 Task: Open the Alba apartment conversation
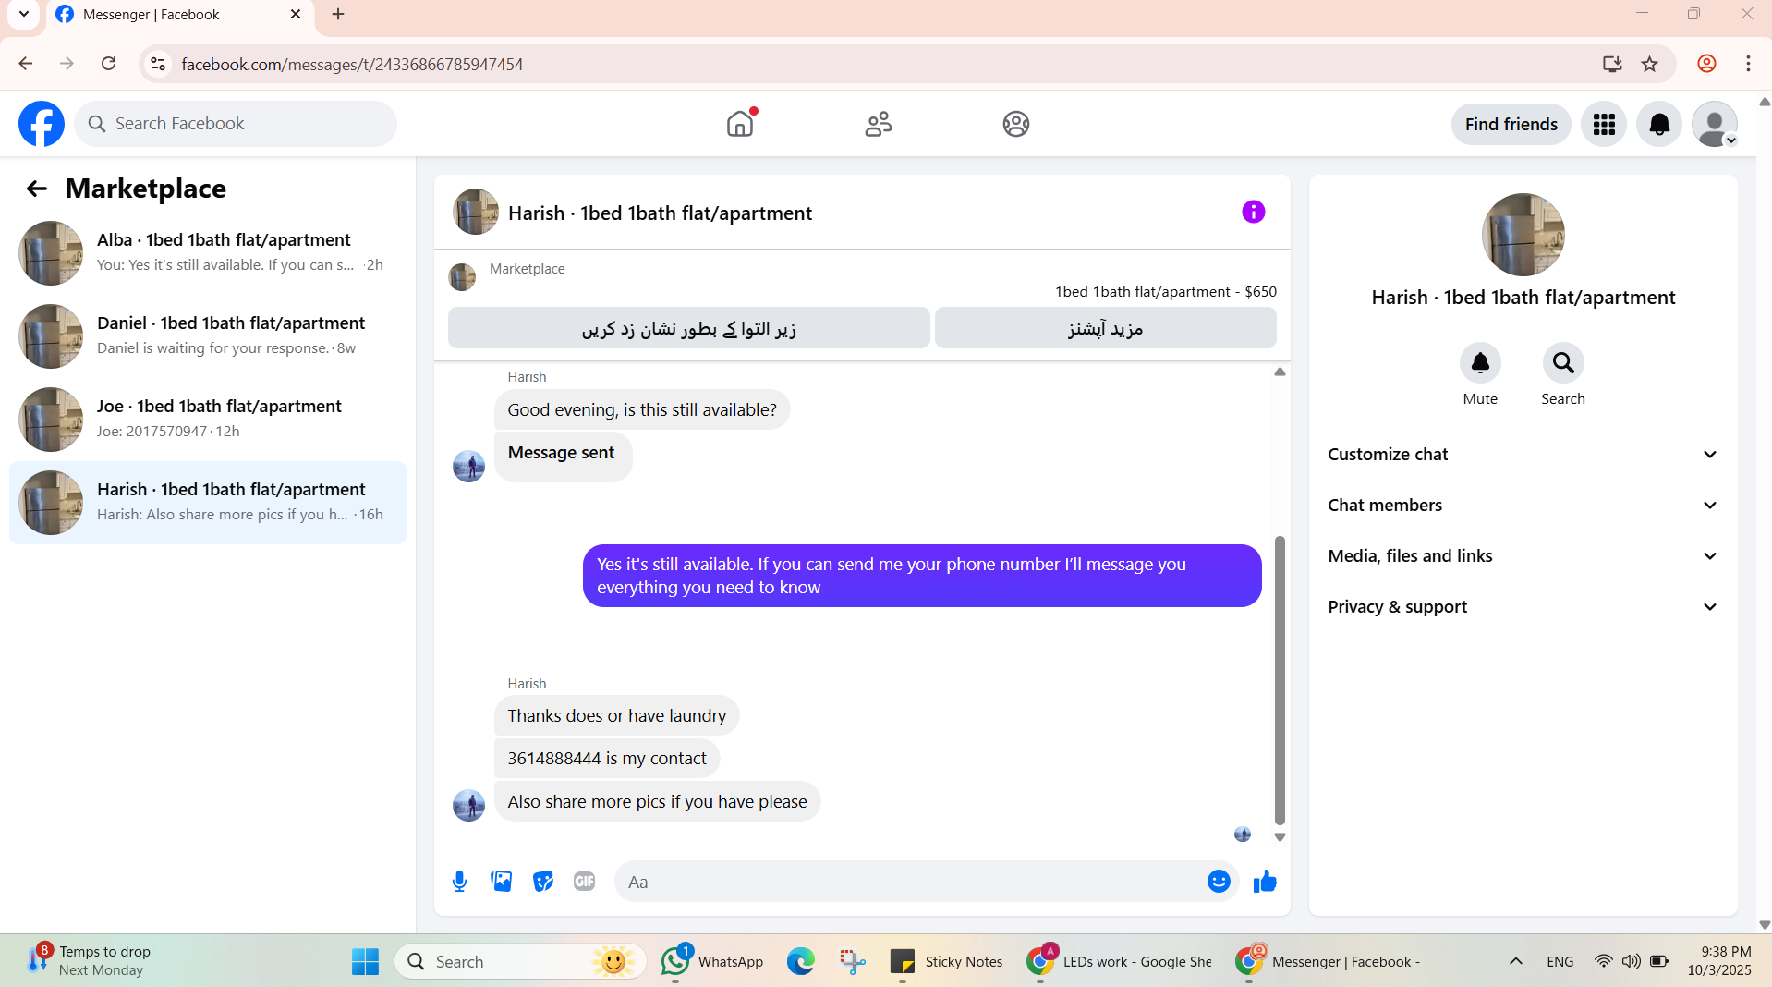pos(208,253)
